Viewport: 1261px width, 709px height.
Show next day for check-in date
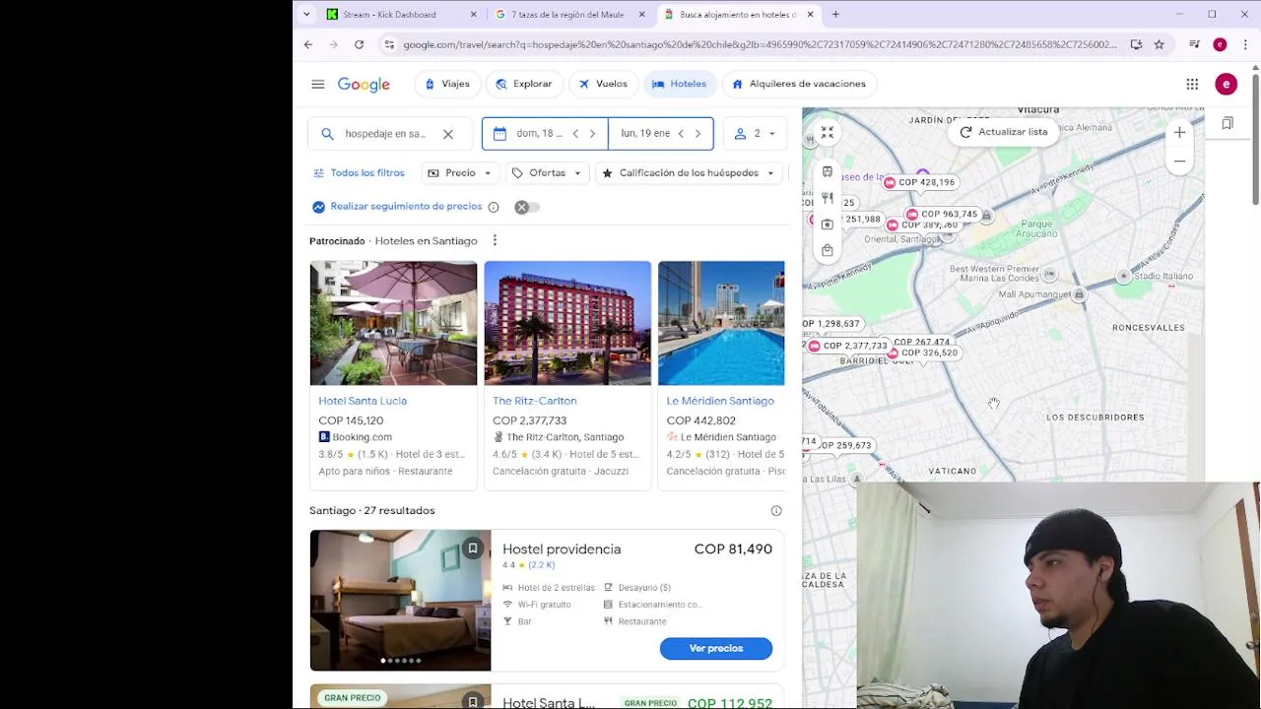[x=592, y=133]
